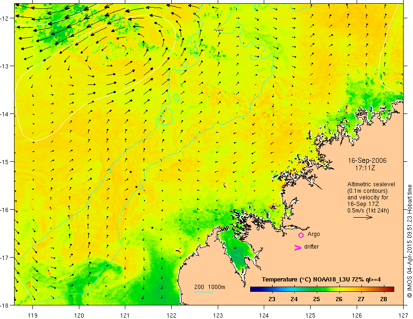Click the 'drifter' legend label
The width and height of the screenshot is (413, 319).
click(x=311, y=247)
